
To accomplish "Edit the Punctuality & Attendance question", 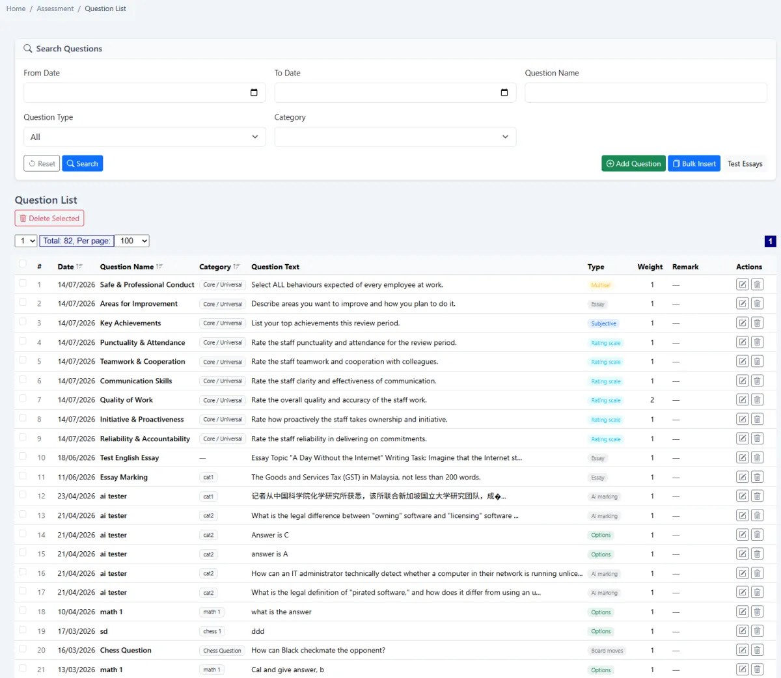I will 743,342.
